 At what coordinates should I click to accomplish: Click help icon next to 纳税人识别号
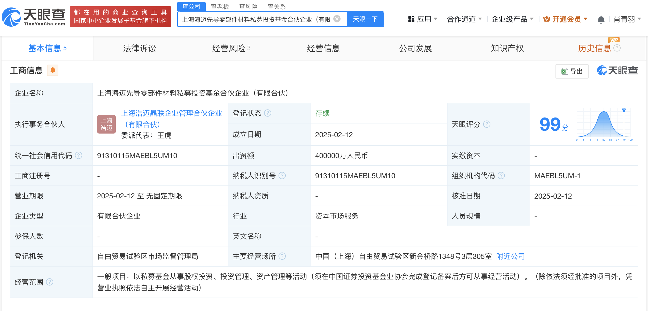coord(282,176)
